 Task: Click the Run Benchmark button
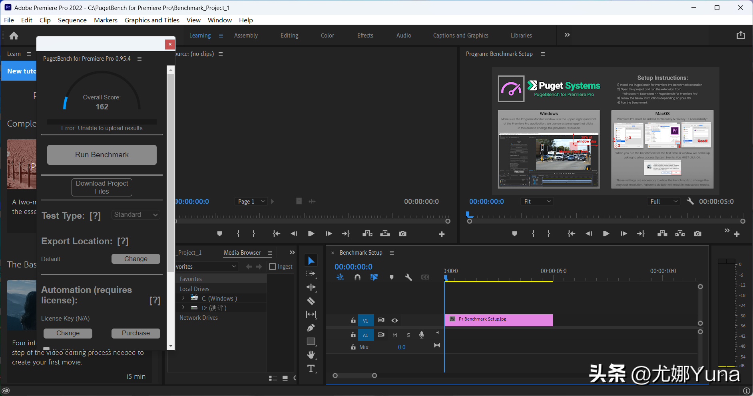(102, 155)
